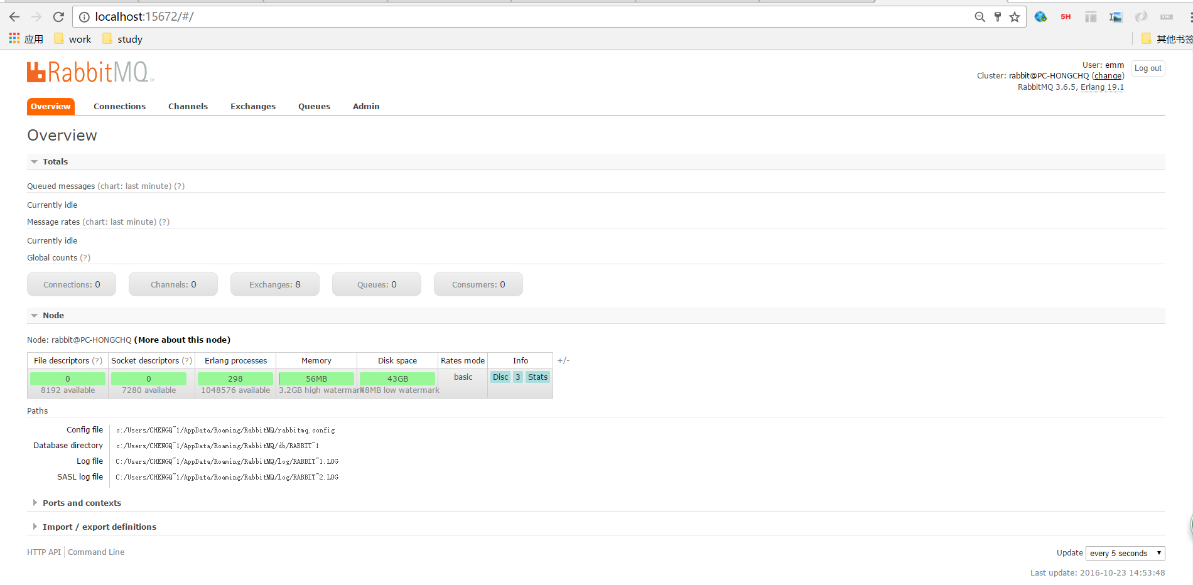Click the zoom magnifier icon in address bar
This screenshot has width=1193, height=585.
click(x=980, y=17)
